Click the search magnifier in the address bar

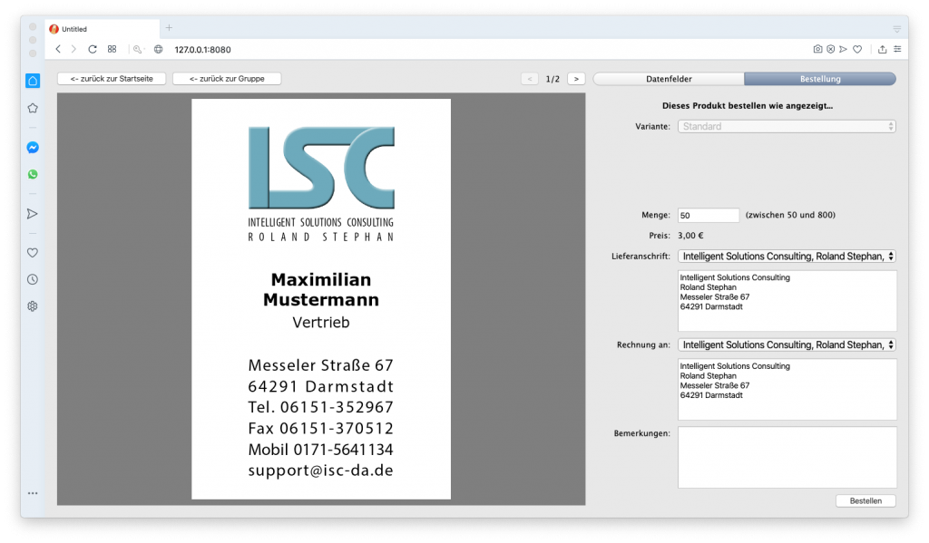pyautogui.click(x=138, y=50)
